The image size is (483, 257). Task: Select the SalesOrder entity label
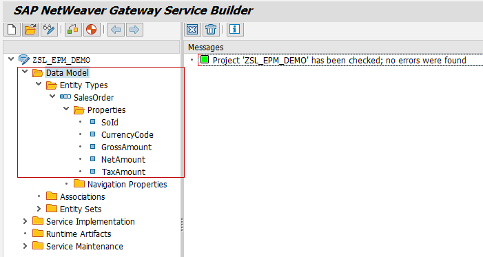tap(94, 98)
